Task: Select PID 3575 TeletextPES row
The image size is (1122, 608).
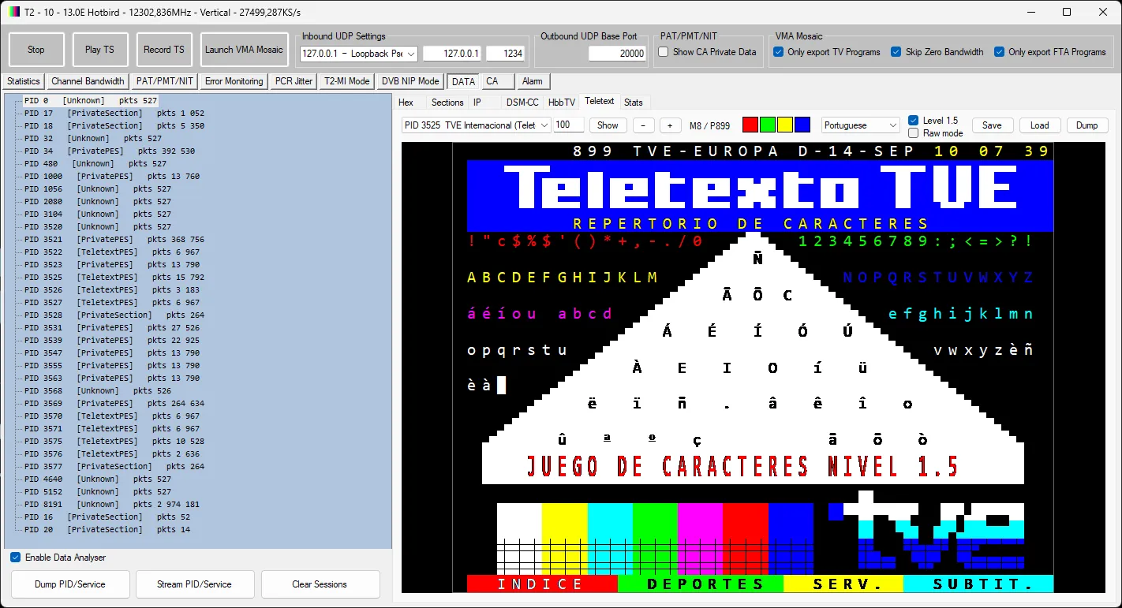Action: coord(114,442)
